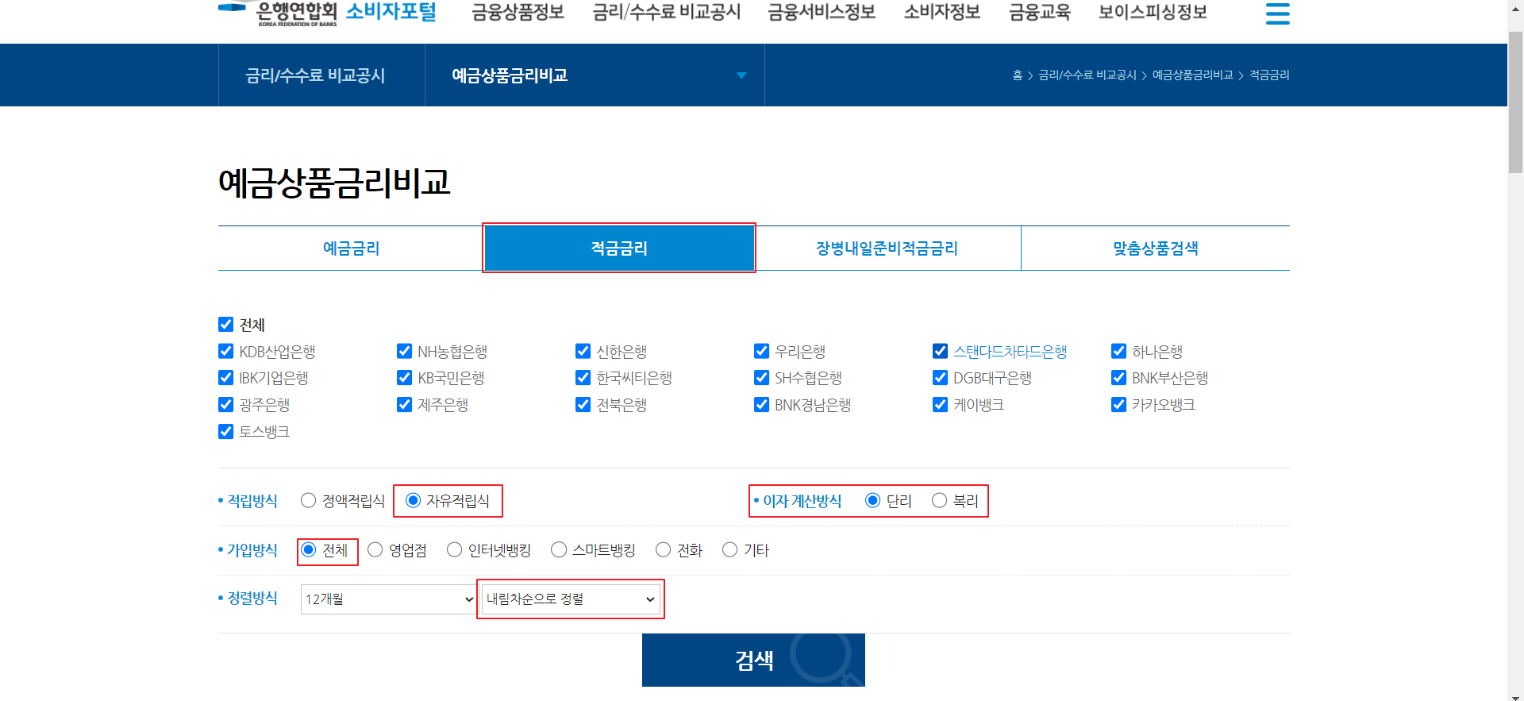Uncheck the KDB산업은행 checkbox

(x=225, y=352)
